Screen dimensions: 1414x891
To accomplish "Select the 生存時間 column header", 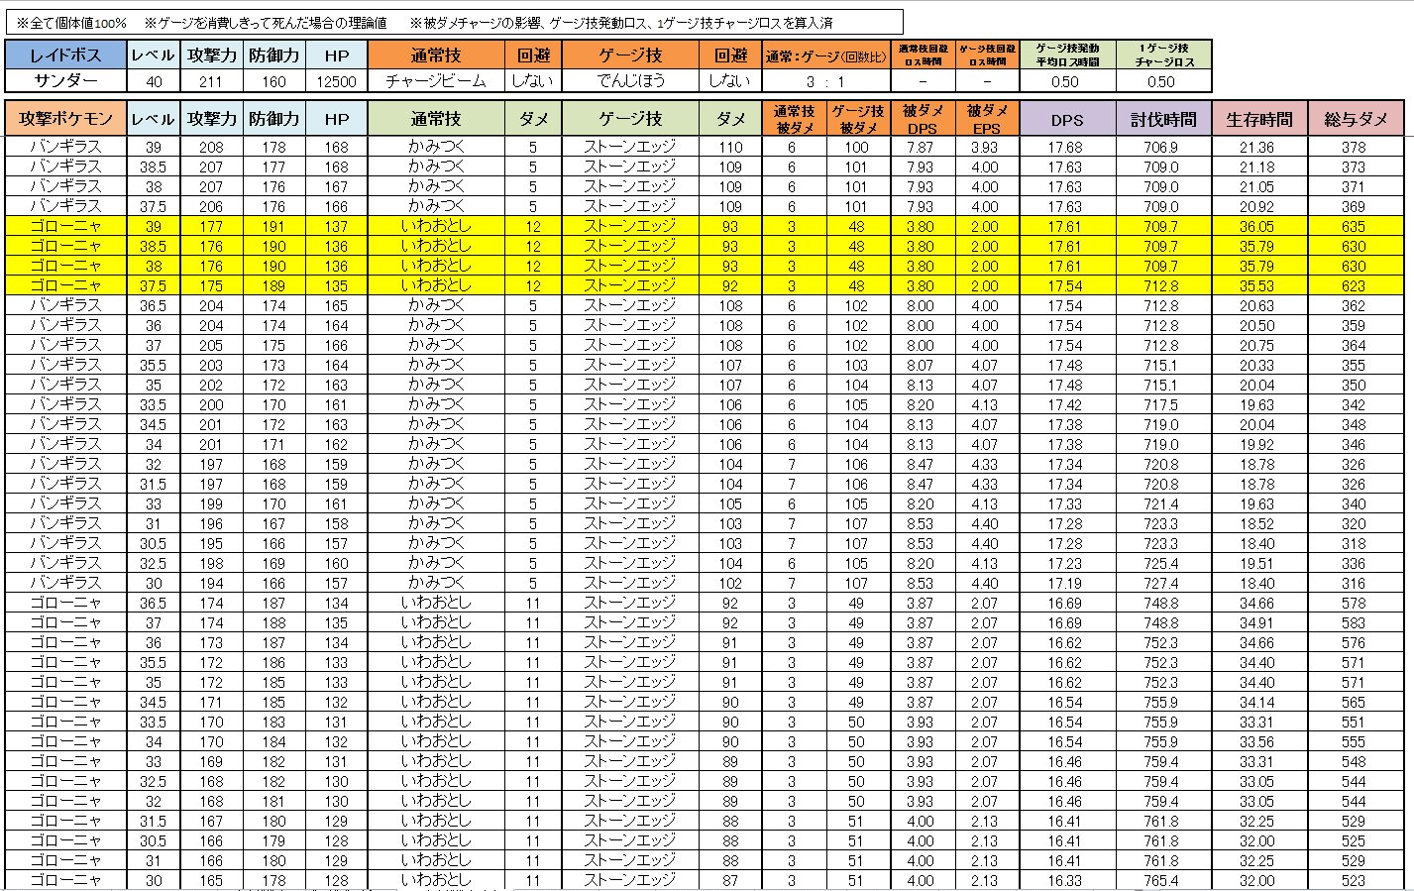I will (1258, 118).
